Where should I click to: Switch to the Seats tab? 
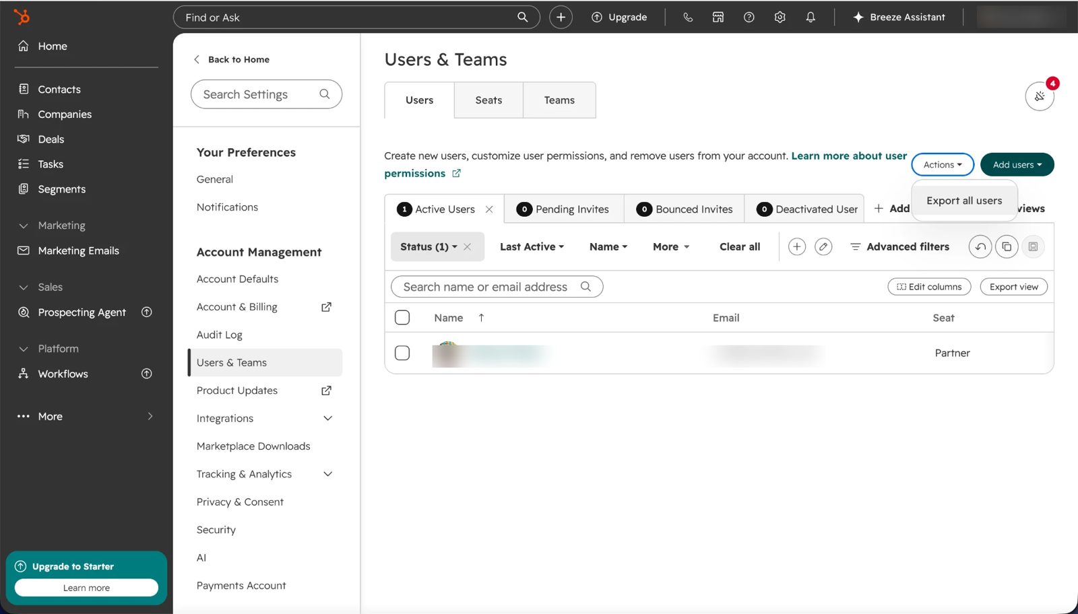(x=488, y=100)
